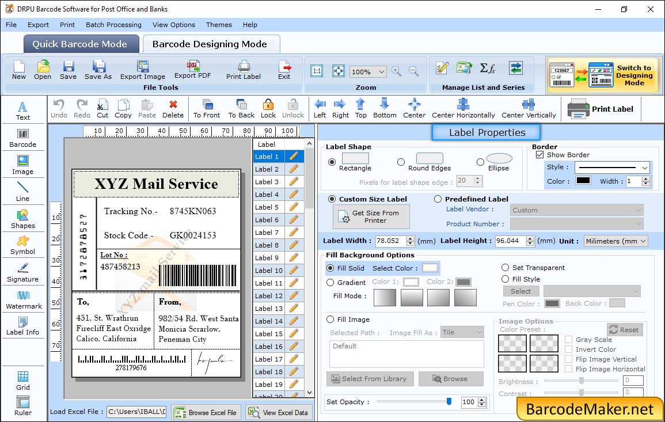Export label as Image

coord(143,70)
